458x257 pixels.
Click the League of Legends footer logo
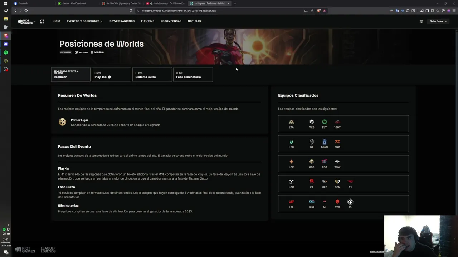[48, 250]
